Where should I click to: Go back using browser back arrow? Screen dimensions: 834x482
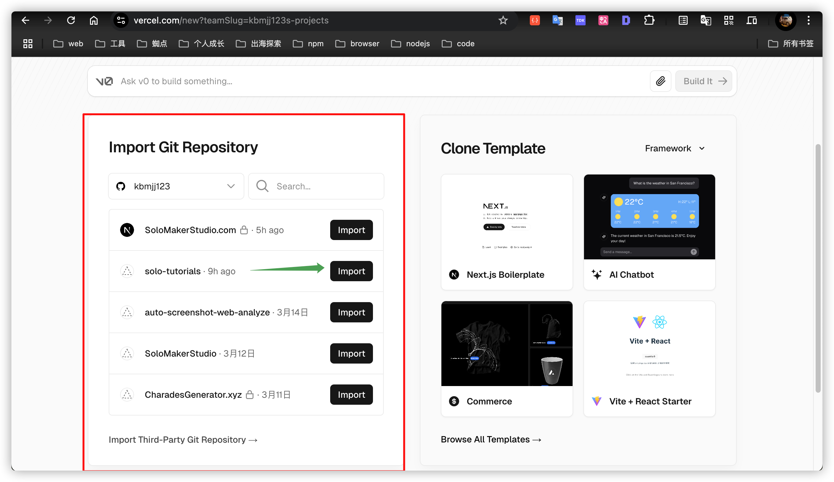click(25, 21)
